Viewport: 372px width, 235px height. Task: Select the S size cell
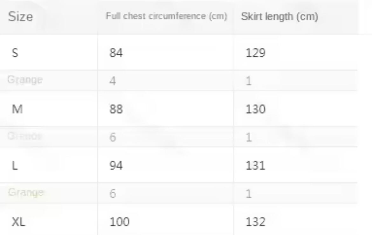point(15,53)
